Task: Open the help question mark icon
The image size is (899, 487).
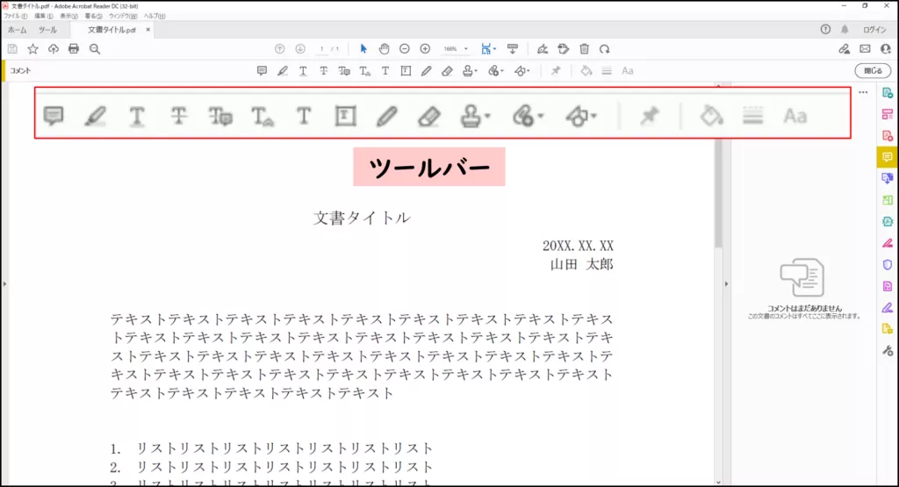Action: [825, 29]
